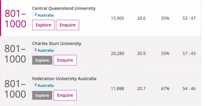Viewport: 205px width, 106px height.
Task: Click Enquire for Charles Sturt University
Action: [x=65, y=60]
